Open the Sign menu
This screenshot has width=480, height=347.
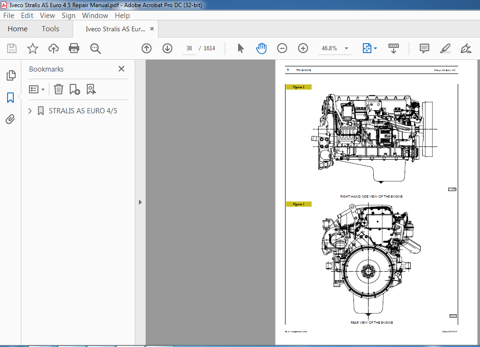68,16
